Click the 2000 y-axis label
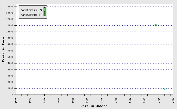 click(x=10, y=82)
